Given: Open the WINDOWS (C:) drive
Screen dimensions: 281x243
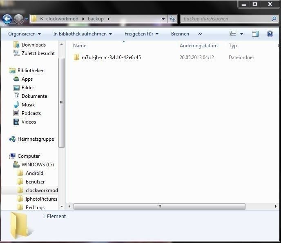Looking at the screenshot, I should pos(38,165).
